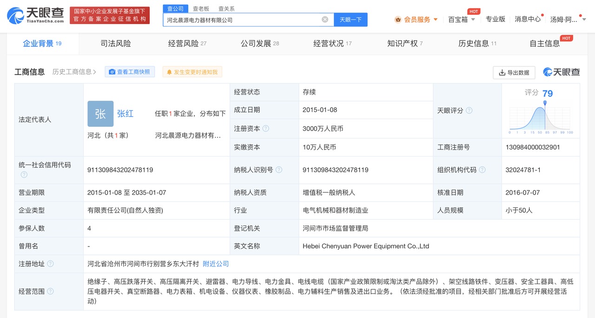Click the 查看工商快照 button
This screenshot has height=318, width=595.
(130, 72)
